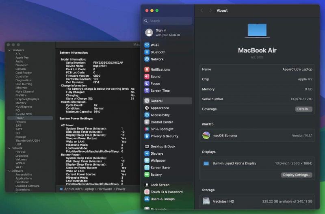Select Graphics/Displays in System Information
Screen dimensions: 325x214
27,99
